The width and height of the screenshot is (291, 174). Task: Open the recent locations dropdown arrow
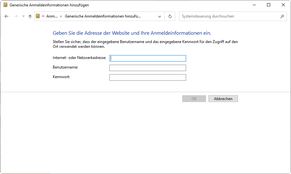[x=23, y=16]
